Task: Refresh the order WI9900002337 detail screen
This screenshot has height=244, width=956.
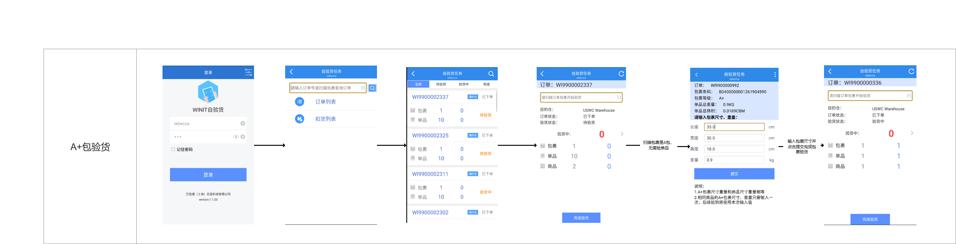Action: tap(621, 74)
